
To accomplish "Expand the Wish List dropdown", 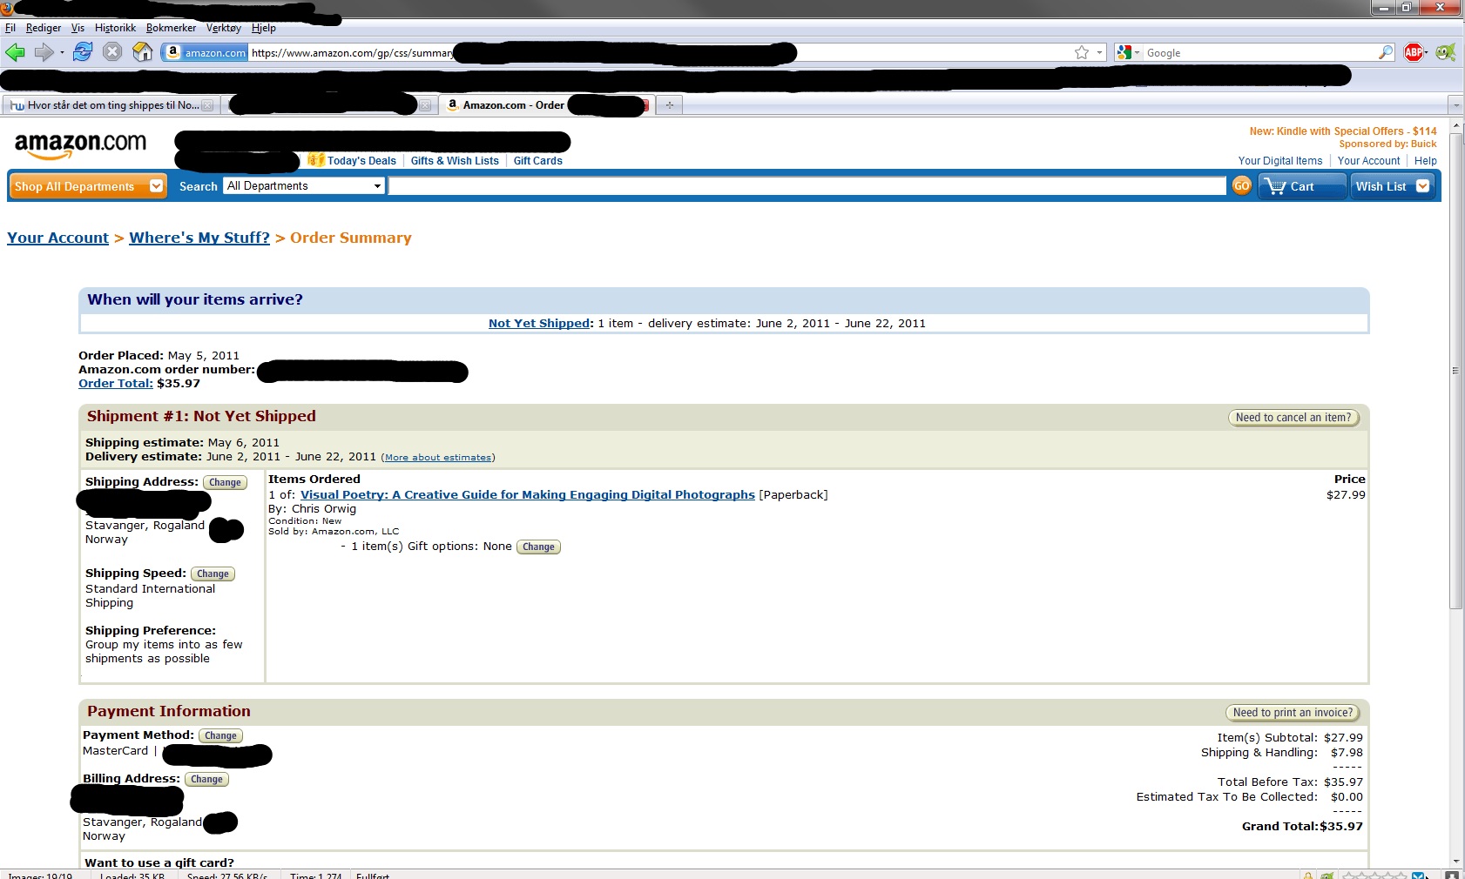I will point(1422,186).
